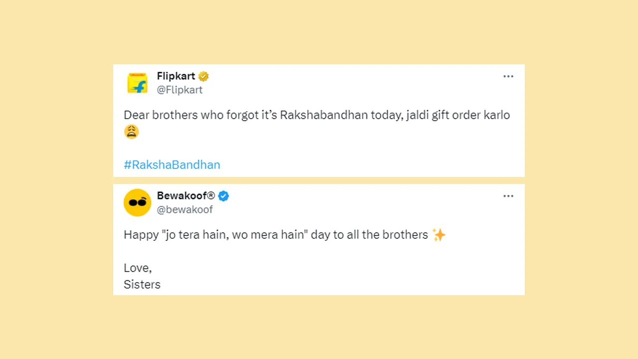Image resolution: width=638 pixels, height=359 pixels.
Task: Click the Flipkart display name
Action: coord(176,76)
